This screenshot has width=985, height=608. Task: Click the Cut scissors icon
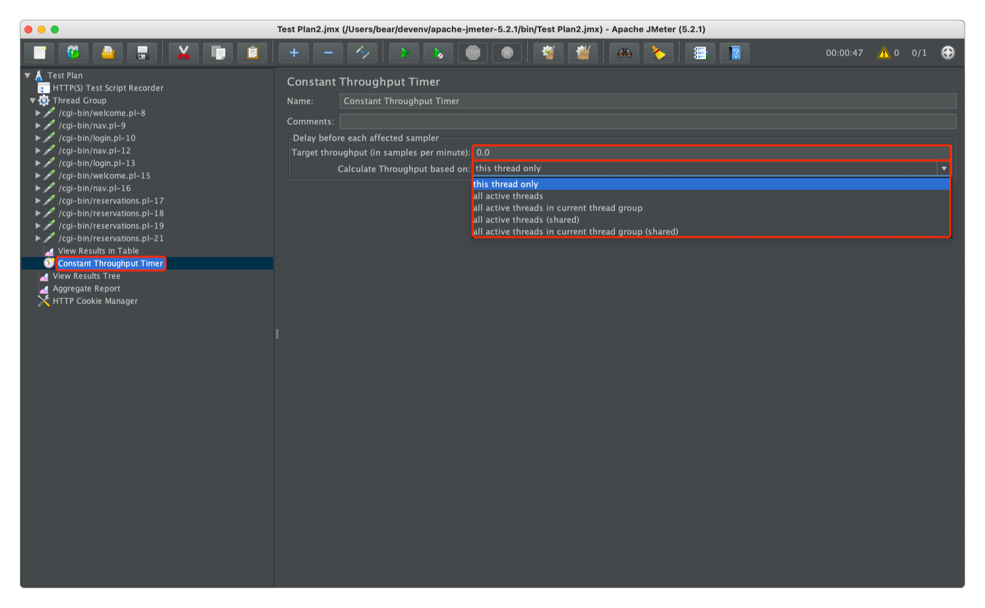click(x=183, y=53)
